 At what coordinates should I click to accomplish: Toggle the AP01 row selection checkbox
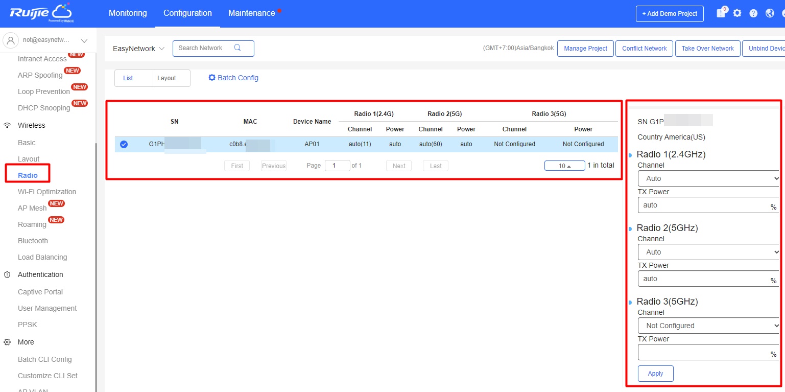(x=124, y=144)
